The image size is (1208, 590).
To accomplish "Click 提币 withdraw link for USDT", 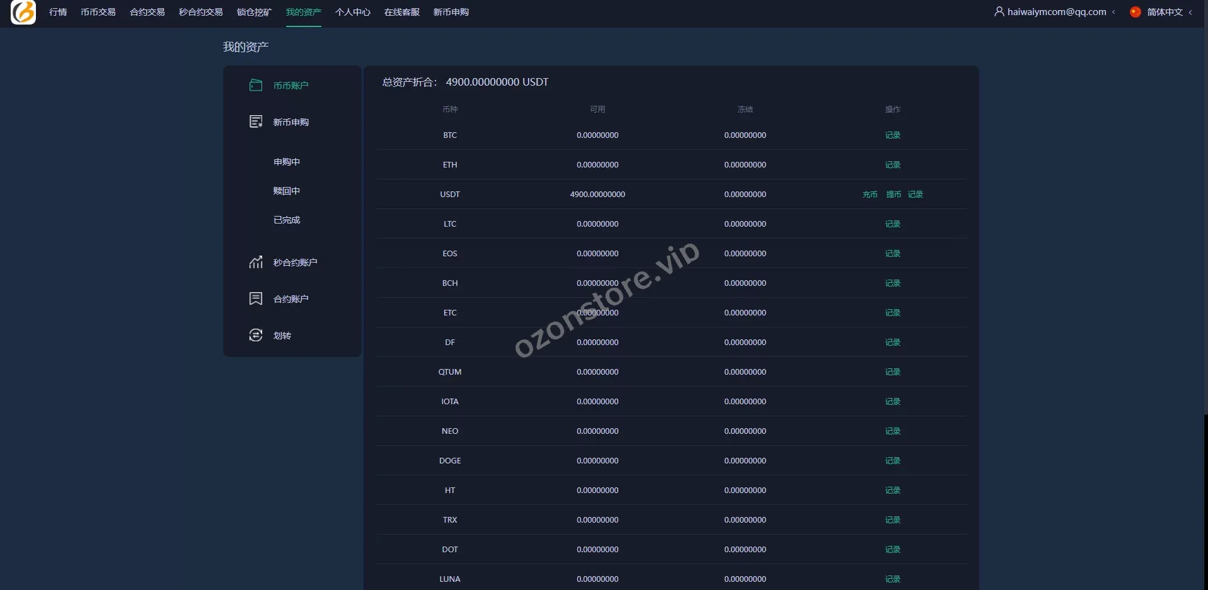I will [893, 195].
